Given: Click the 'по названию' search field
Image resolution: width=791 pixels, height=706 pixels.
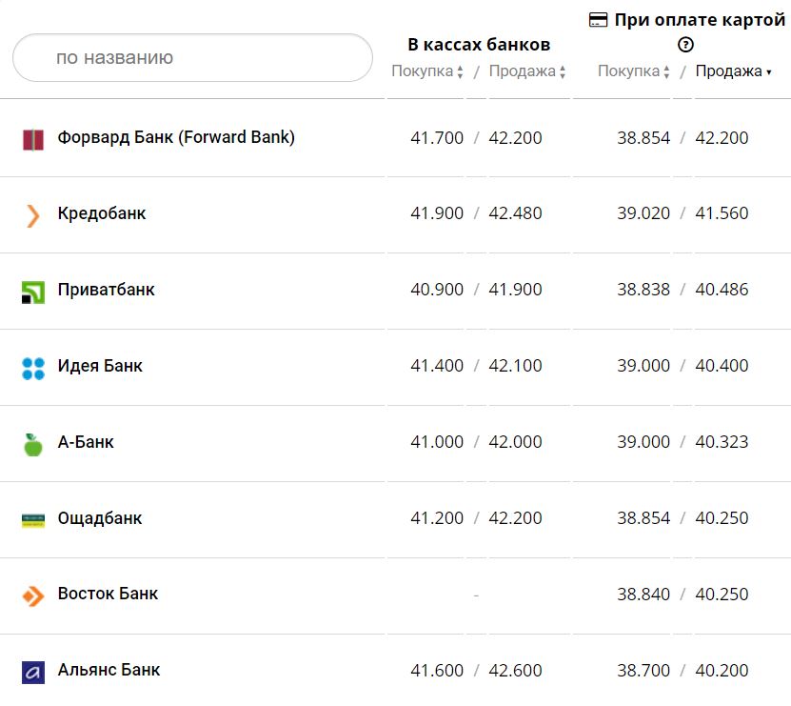Looking at the screenshot, I should pyautogui.click(x=192, y=58).
